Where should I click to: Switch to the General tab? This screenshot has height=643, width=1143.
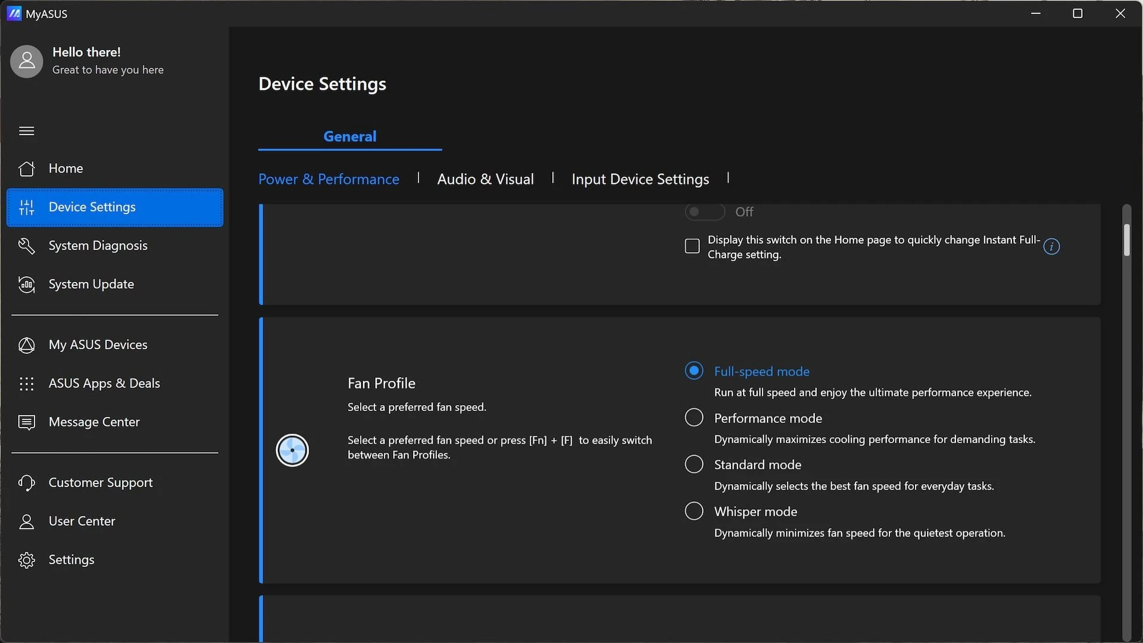coord(350,136)
